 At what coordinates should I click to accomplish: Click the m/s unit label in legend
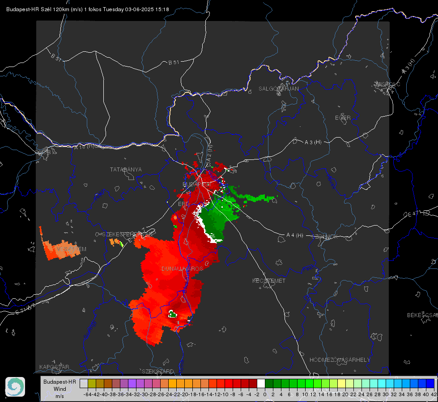pyautogui.click(x=60, y=396)
